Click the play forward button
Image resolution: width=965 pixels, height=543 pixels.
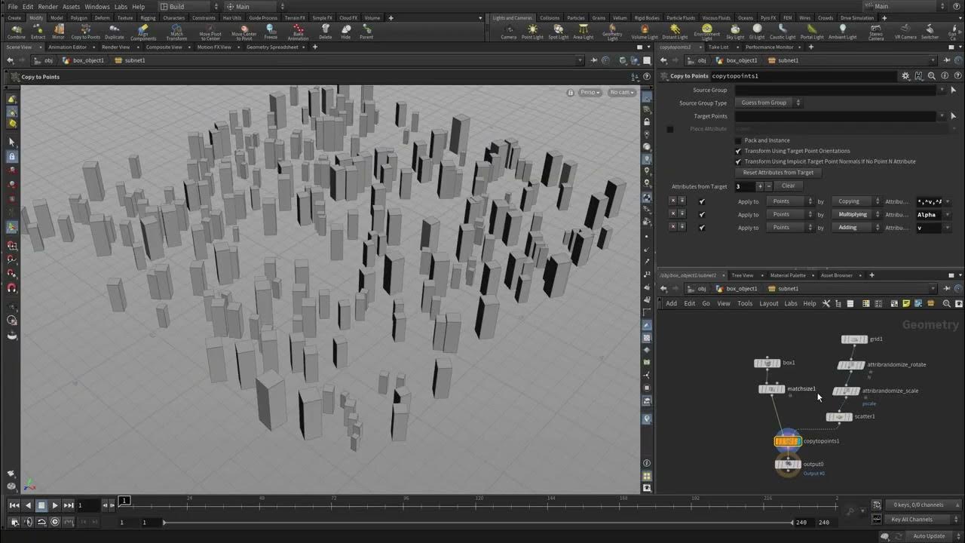[55, 505]
